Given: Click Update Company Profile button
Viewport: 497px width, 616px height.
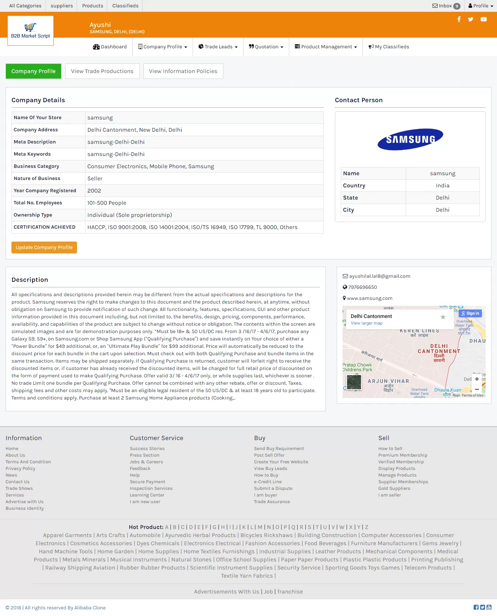Looking at the screenshot, I should click(44, 248).
